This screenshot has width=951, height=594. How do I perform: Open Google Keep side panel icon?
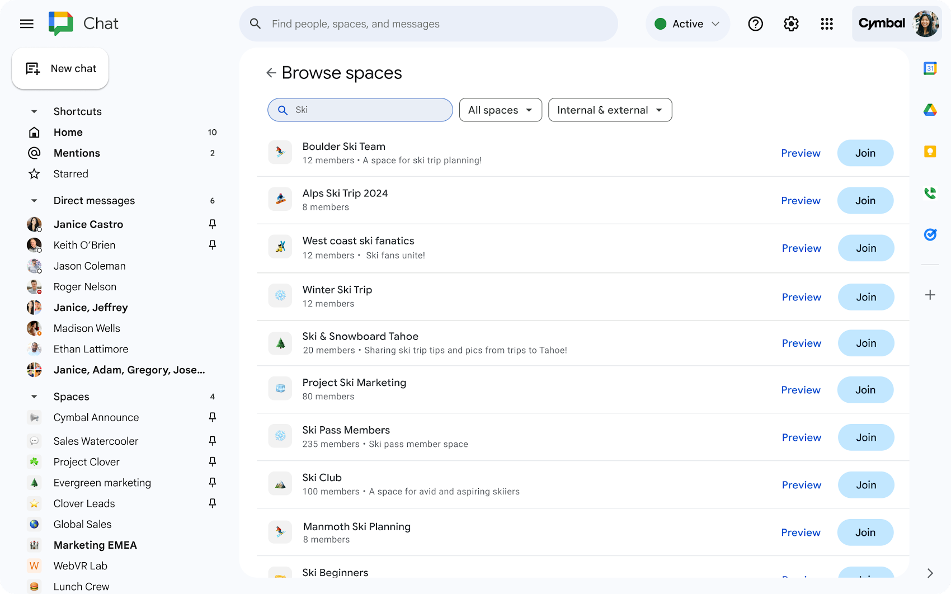coord(930,151)
